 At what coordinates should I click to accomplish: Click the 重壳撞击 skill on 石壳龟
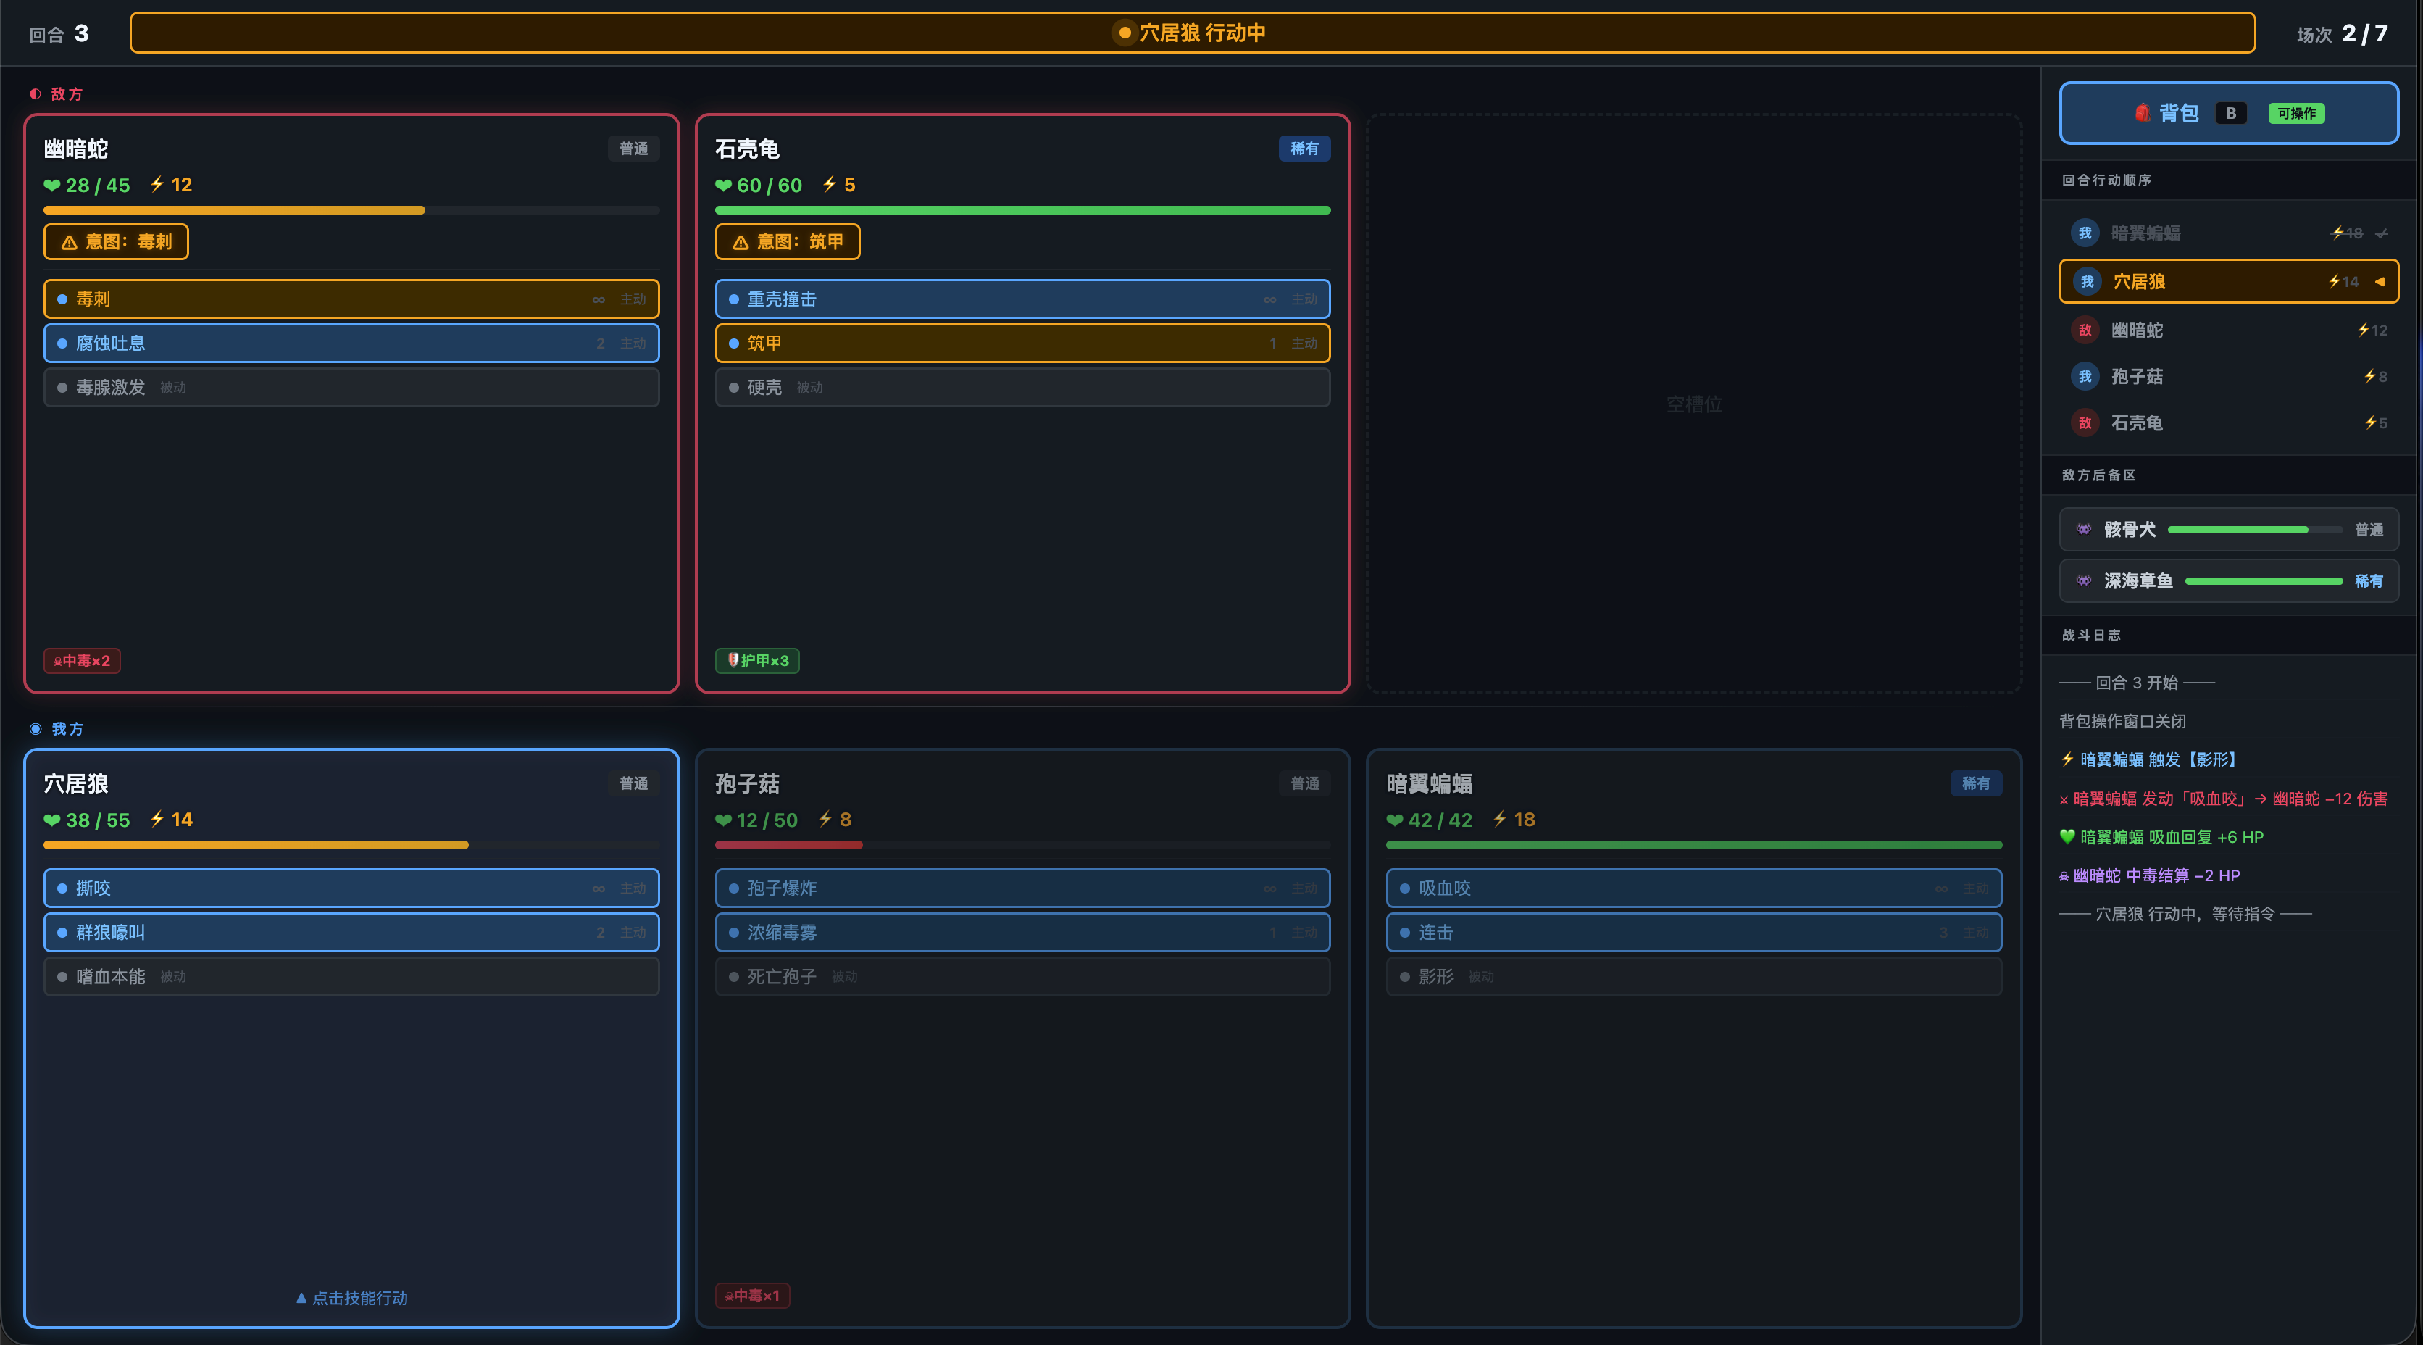point(1022,299)
